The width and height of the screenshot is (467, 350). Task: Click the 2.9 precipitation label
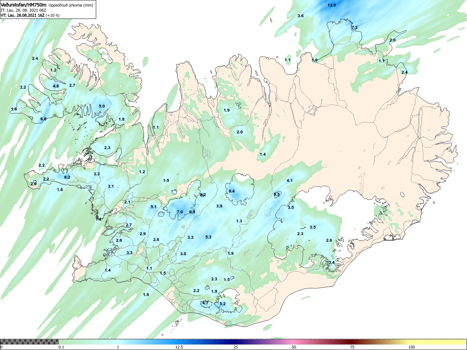point(143,234)
